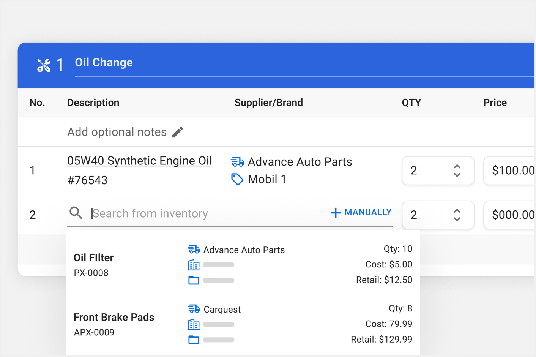This screenshot has width=536, height=357.
Task: Click Add optional notes text
Action: 117,132
